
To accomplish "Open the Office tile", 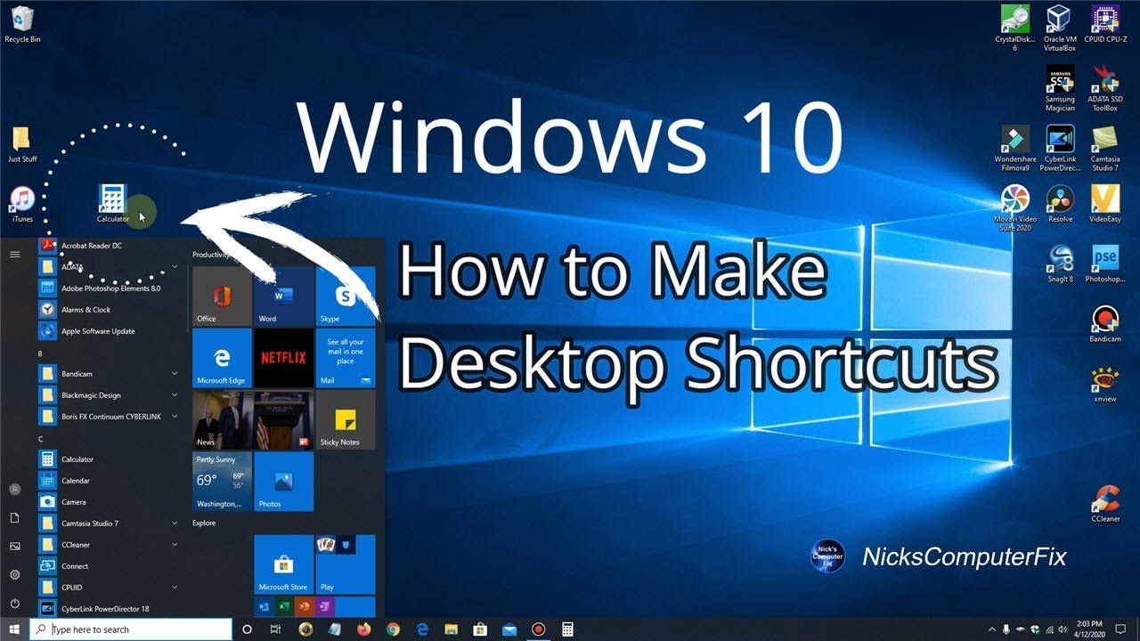I will (x=222, y=296).
